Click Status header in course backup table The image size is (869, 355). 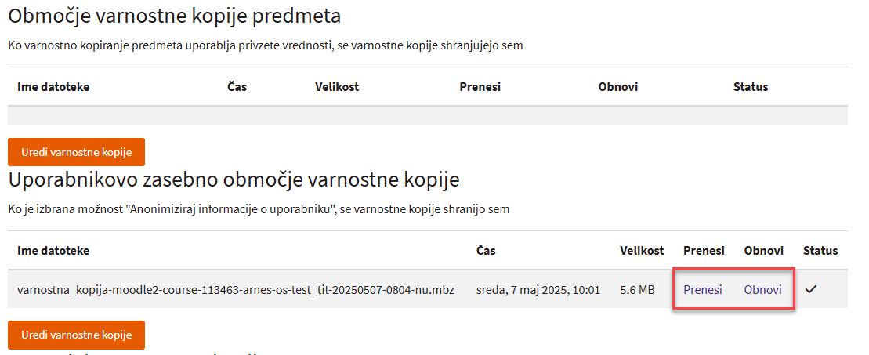[x=750, y=87]
